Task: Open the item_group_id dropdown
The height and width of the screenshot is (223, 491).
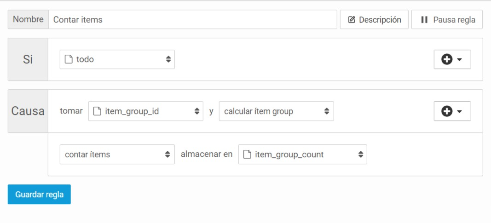Action: click(x=145, y=111)
